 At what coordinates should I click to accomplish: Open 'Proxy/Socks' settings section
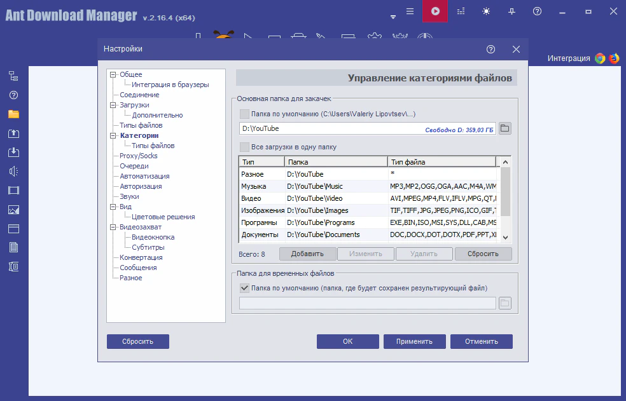tap(138, 156)
